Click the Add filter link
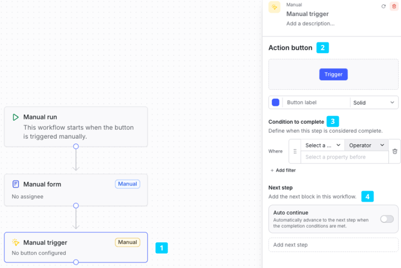 (283, 170)
